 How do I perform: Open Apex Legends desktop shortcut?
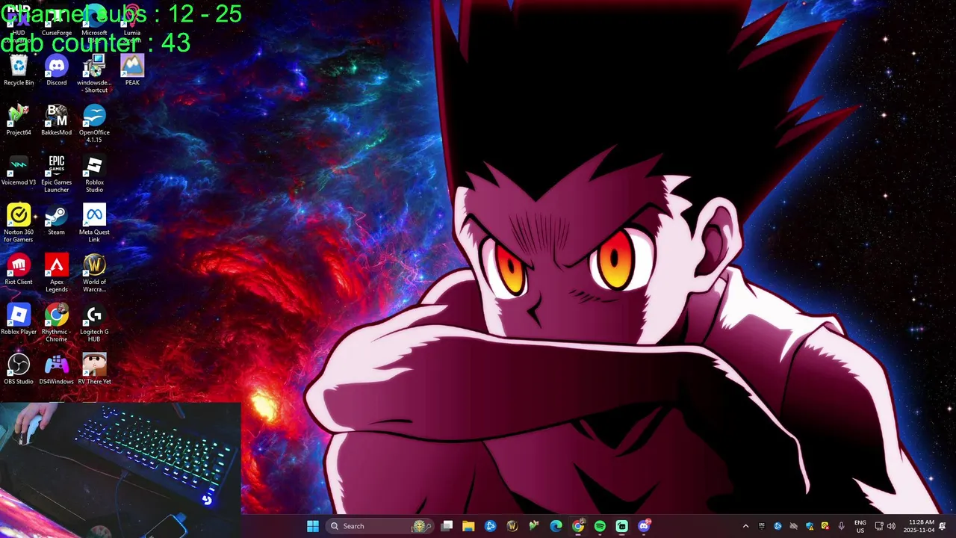pos(57,273)
